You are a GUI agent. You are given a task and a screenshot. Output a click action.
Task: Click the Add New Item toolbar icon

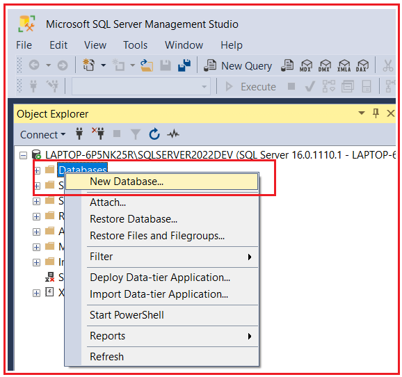point(118,65)
